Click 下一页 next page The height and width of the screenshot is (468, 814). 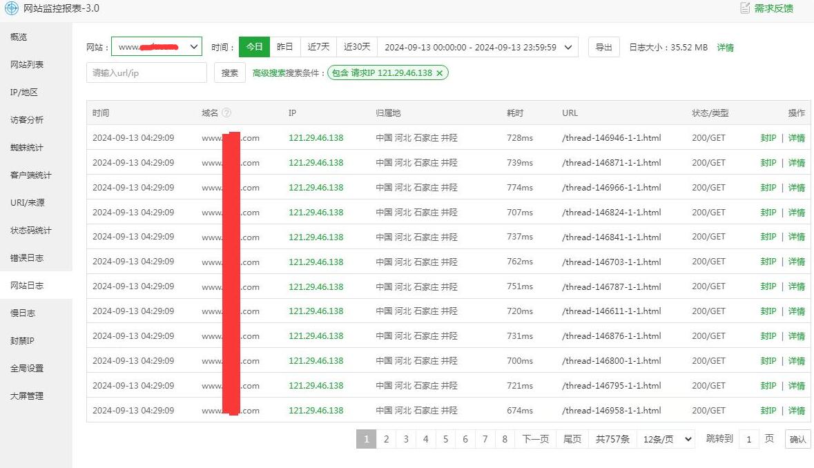(535, 440)
